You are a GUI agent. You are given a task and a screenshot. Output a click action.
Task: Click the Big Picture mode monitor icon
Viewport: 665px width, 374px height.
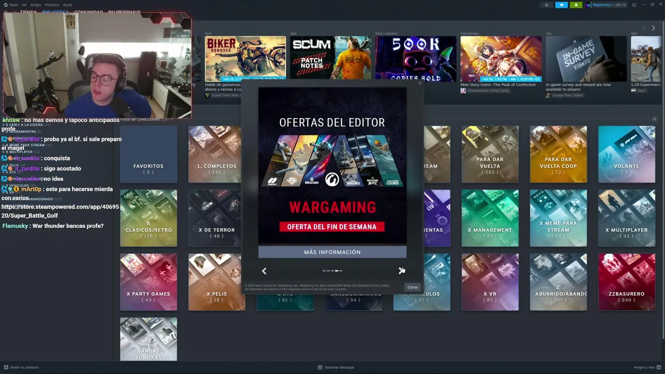pyautogui.click(x=634, y=5)
